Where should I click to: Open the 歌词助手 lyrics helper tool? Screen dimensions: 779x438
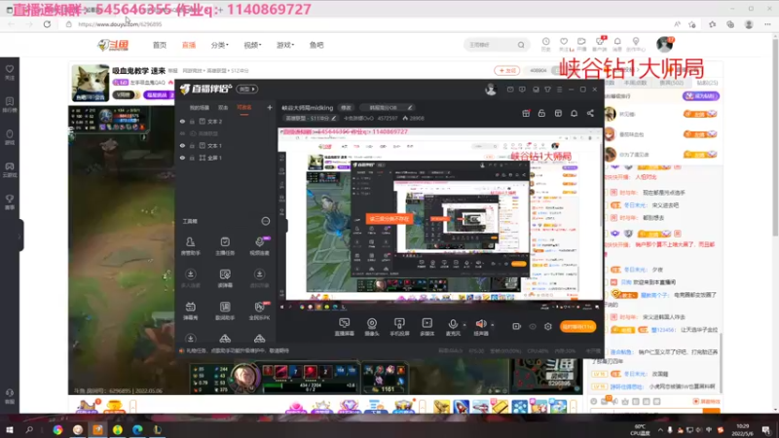(x=225, y=310)
